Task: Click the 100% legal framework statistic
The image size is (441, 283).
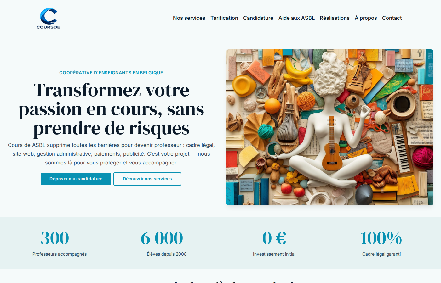Action: coord(381,238)
